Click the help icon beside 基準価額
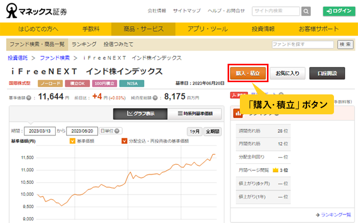 (29, 98)
